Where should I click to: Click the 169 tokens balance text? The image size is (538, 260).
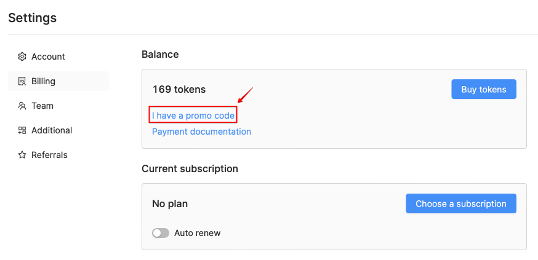point(179,89)
